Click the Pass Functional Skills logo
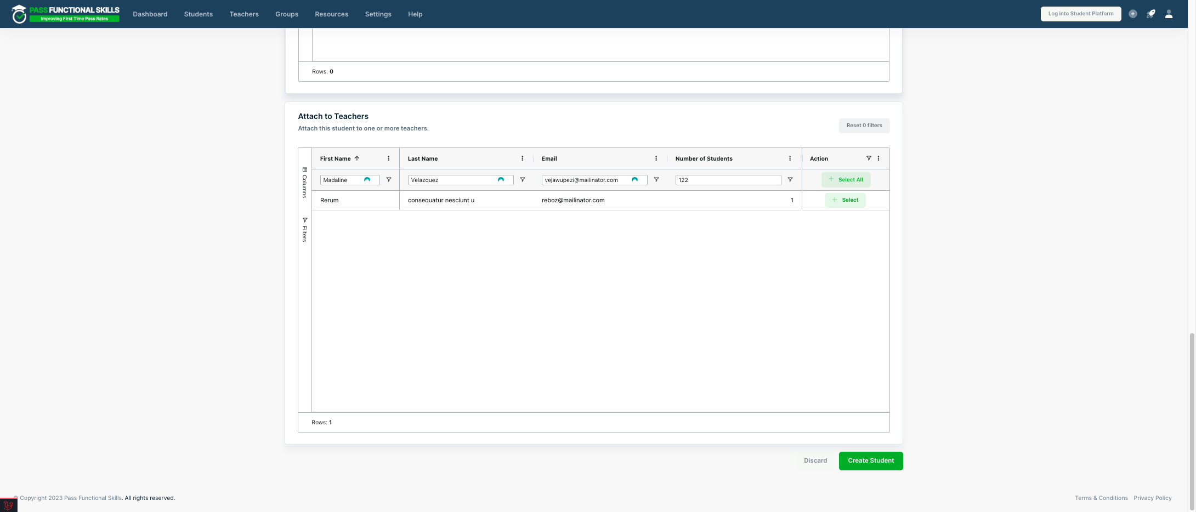1196x512 pixels. click(65, 14)
